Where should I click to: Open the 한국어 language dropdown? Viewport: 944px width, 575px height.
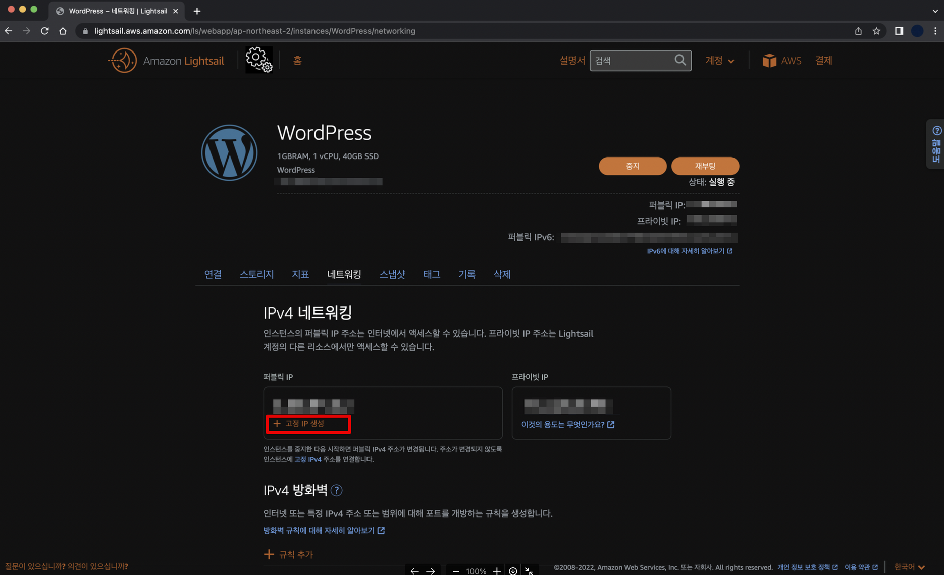tap(910, 567)
